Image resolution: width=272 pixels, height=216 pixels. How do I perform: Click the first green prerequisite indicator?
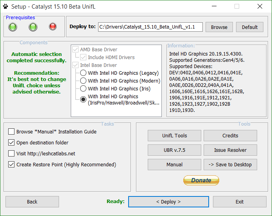point(13,27)
